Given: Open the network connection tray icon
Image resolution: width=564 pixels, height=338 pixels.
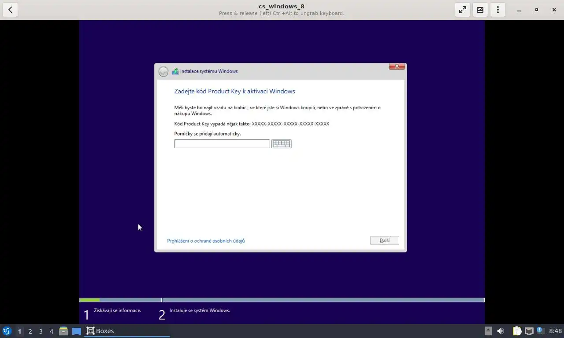Looking at the screenshot, I should coord(529,331).
